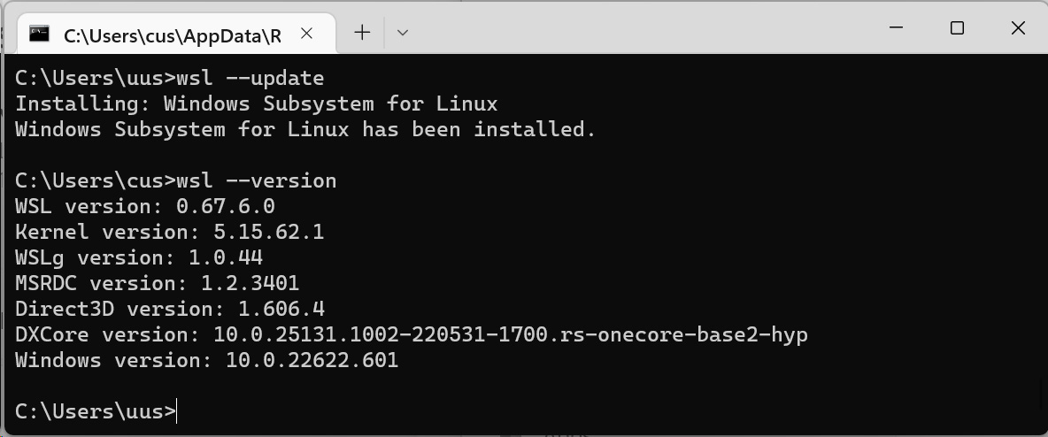This screenshot has height=437, width=1048.
Task: Close the terminal window
Action: coord(1018,28)
